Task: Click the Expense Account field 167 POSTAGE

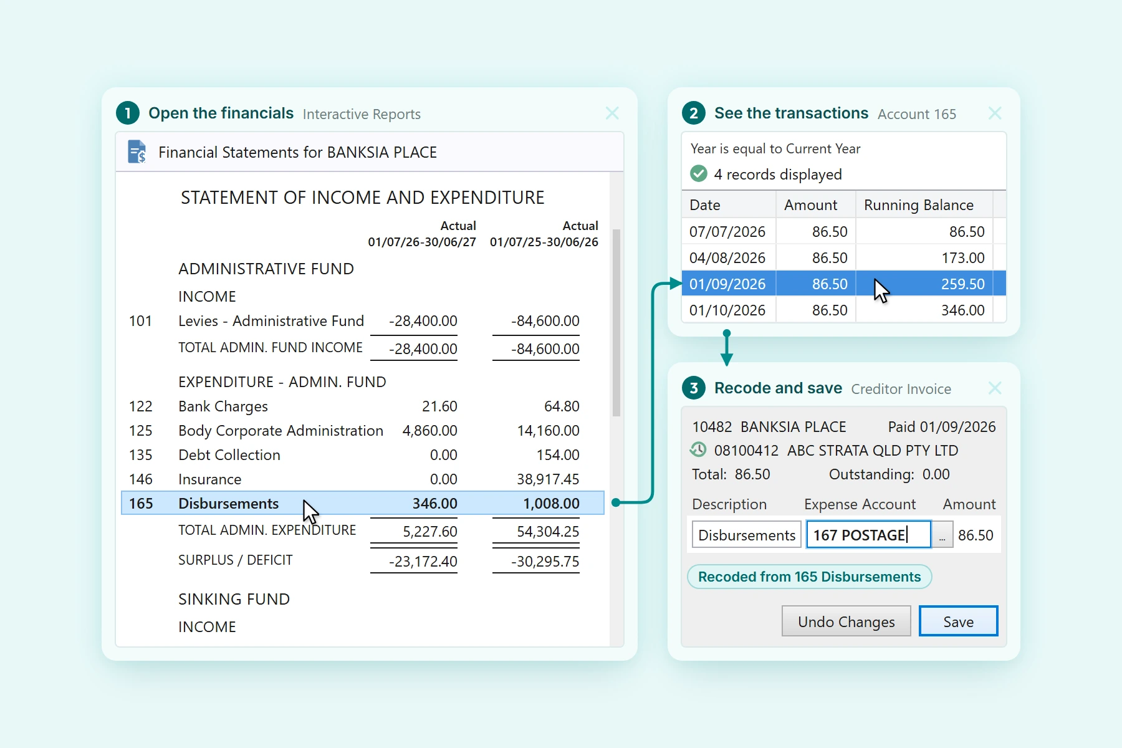Action: (868, 535)
